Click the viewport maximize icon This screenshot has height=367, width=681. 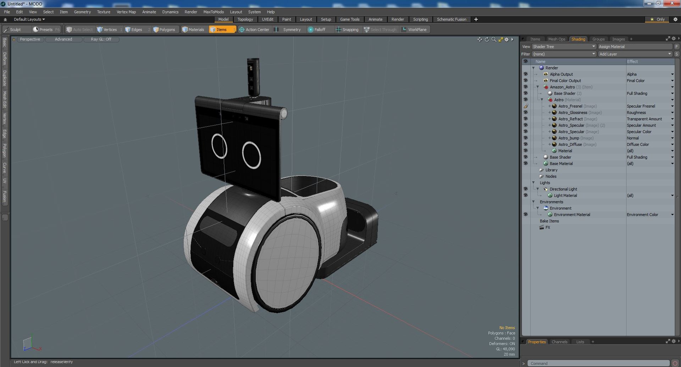tap(500, 39)
